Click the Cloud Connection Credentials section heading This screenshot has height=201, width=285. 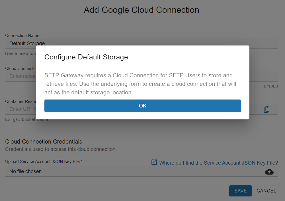coord(44,142)
